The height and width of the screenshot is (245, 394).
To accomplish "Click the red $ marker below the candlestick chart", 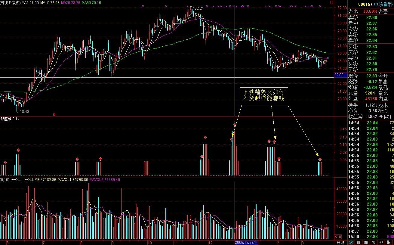I will click(54, 114).
